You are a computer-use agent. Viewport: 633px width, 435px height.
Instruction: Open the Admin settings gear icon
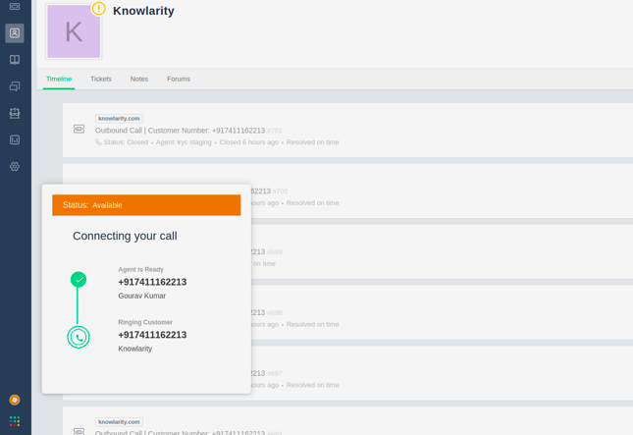pos(15,166)
